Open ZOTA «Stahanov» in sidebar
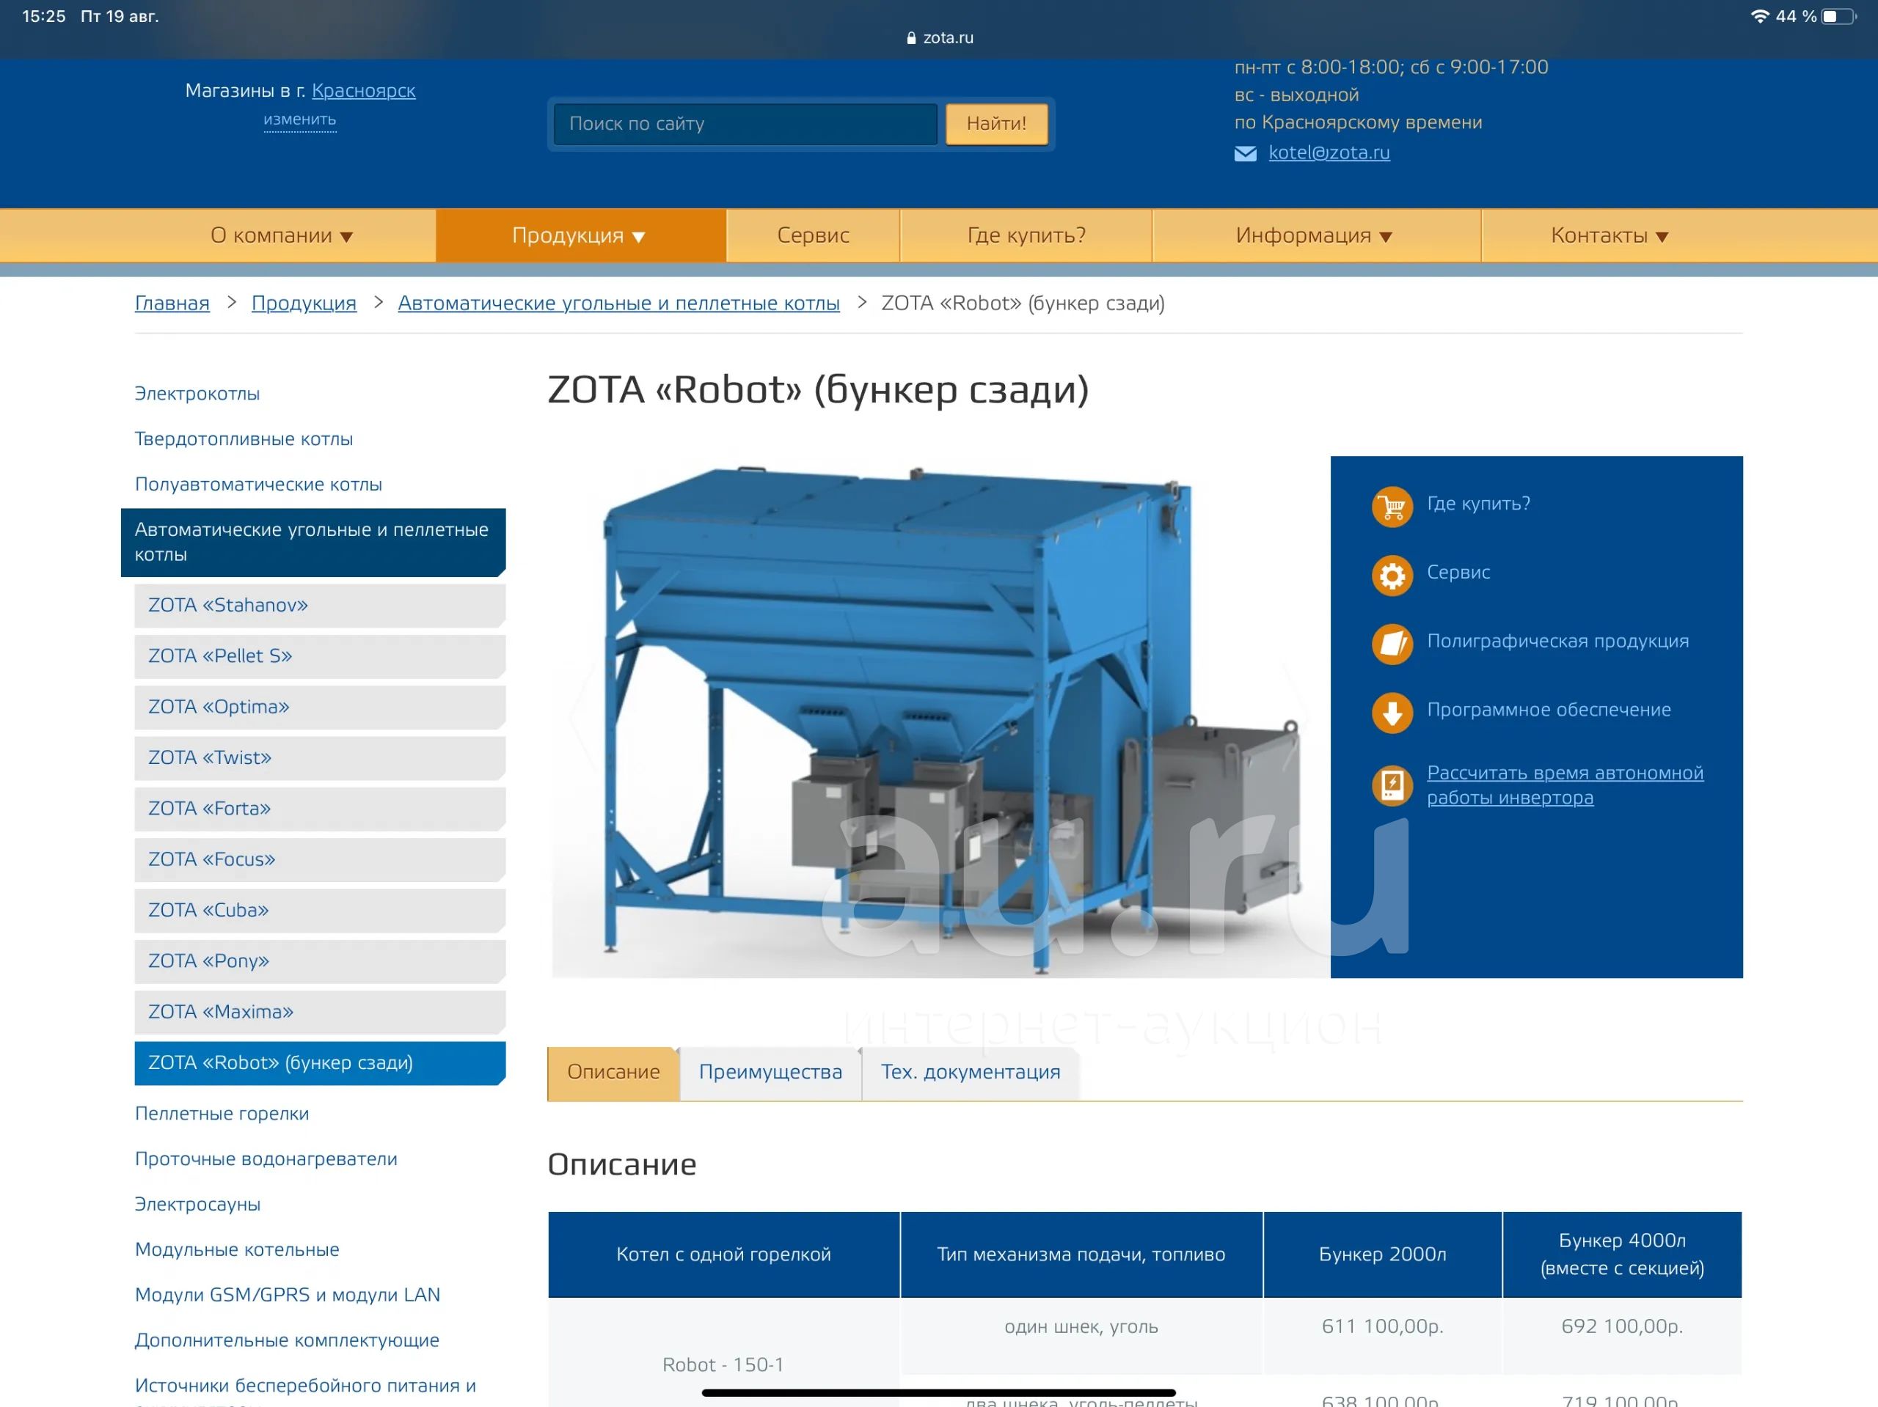1878x1407 pixels. 320,605
